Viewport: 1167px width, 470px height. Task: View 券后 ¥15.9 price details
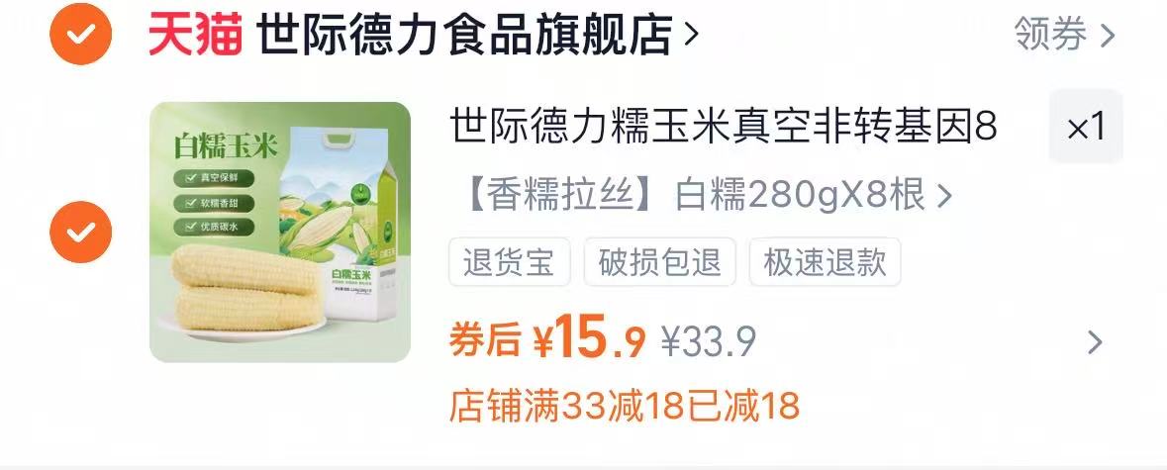(x=547, y=336)
